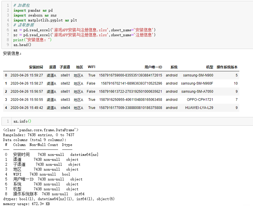Image resolution: width=253 pixels, height=208 pixels.
Task: Click False in the site02 row
Action: [91, 83]
